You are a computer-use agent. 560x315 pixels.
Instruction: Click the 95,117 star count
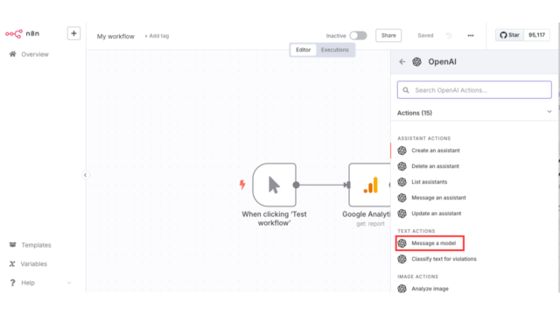tap(536, 35)
